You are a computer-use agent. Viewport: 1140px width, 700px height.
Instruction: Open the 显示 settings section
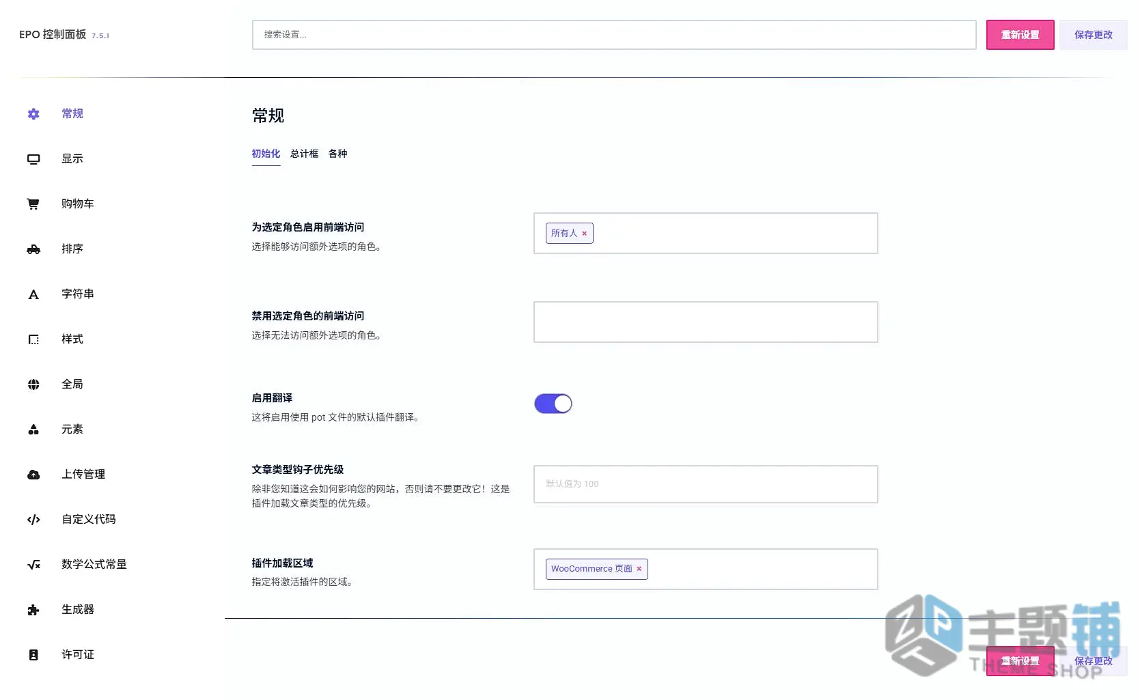click(72, 159)
